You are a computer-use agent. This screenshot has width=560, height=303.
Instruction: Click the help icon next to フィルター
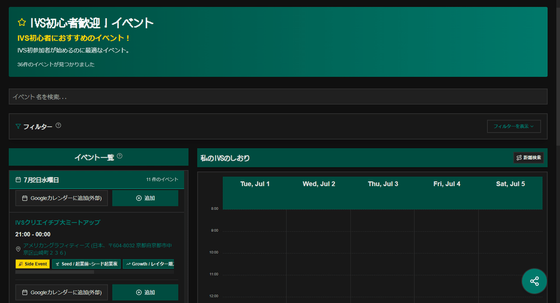click(58, 124)
